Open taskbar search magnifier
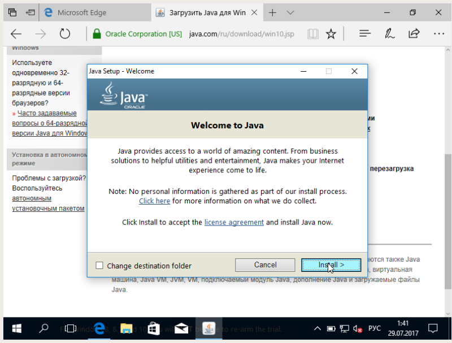Image resolution: width=452 pixels, height=343 pixels. [x=44, y=328]
